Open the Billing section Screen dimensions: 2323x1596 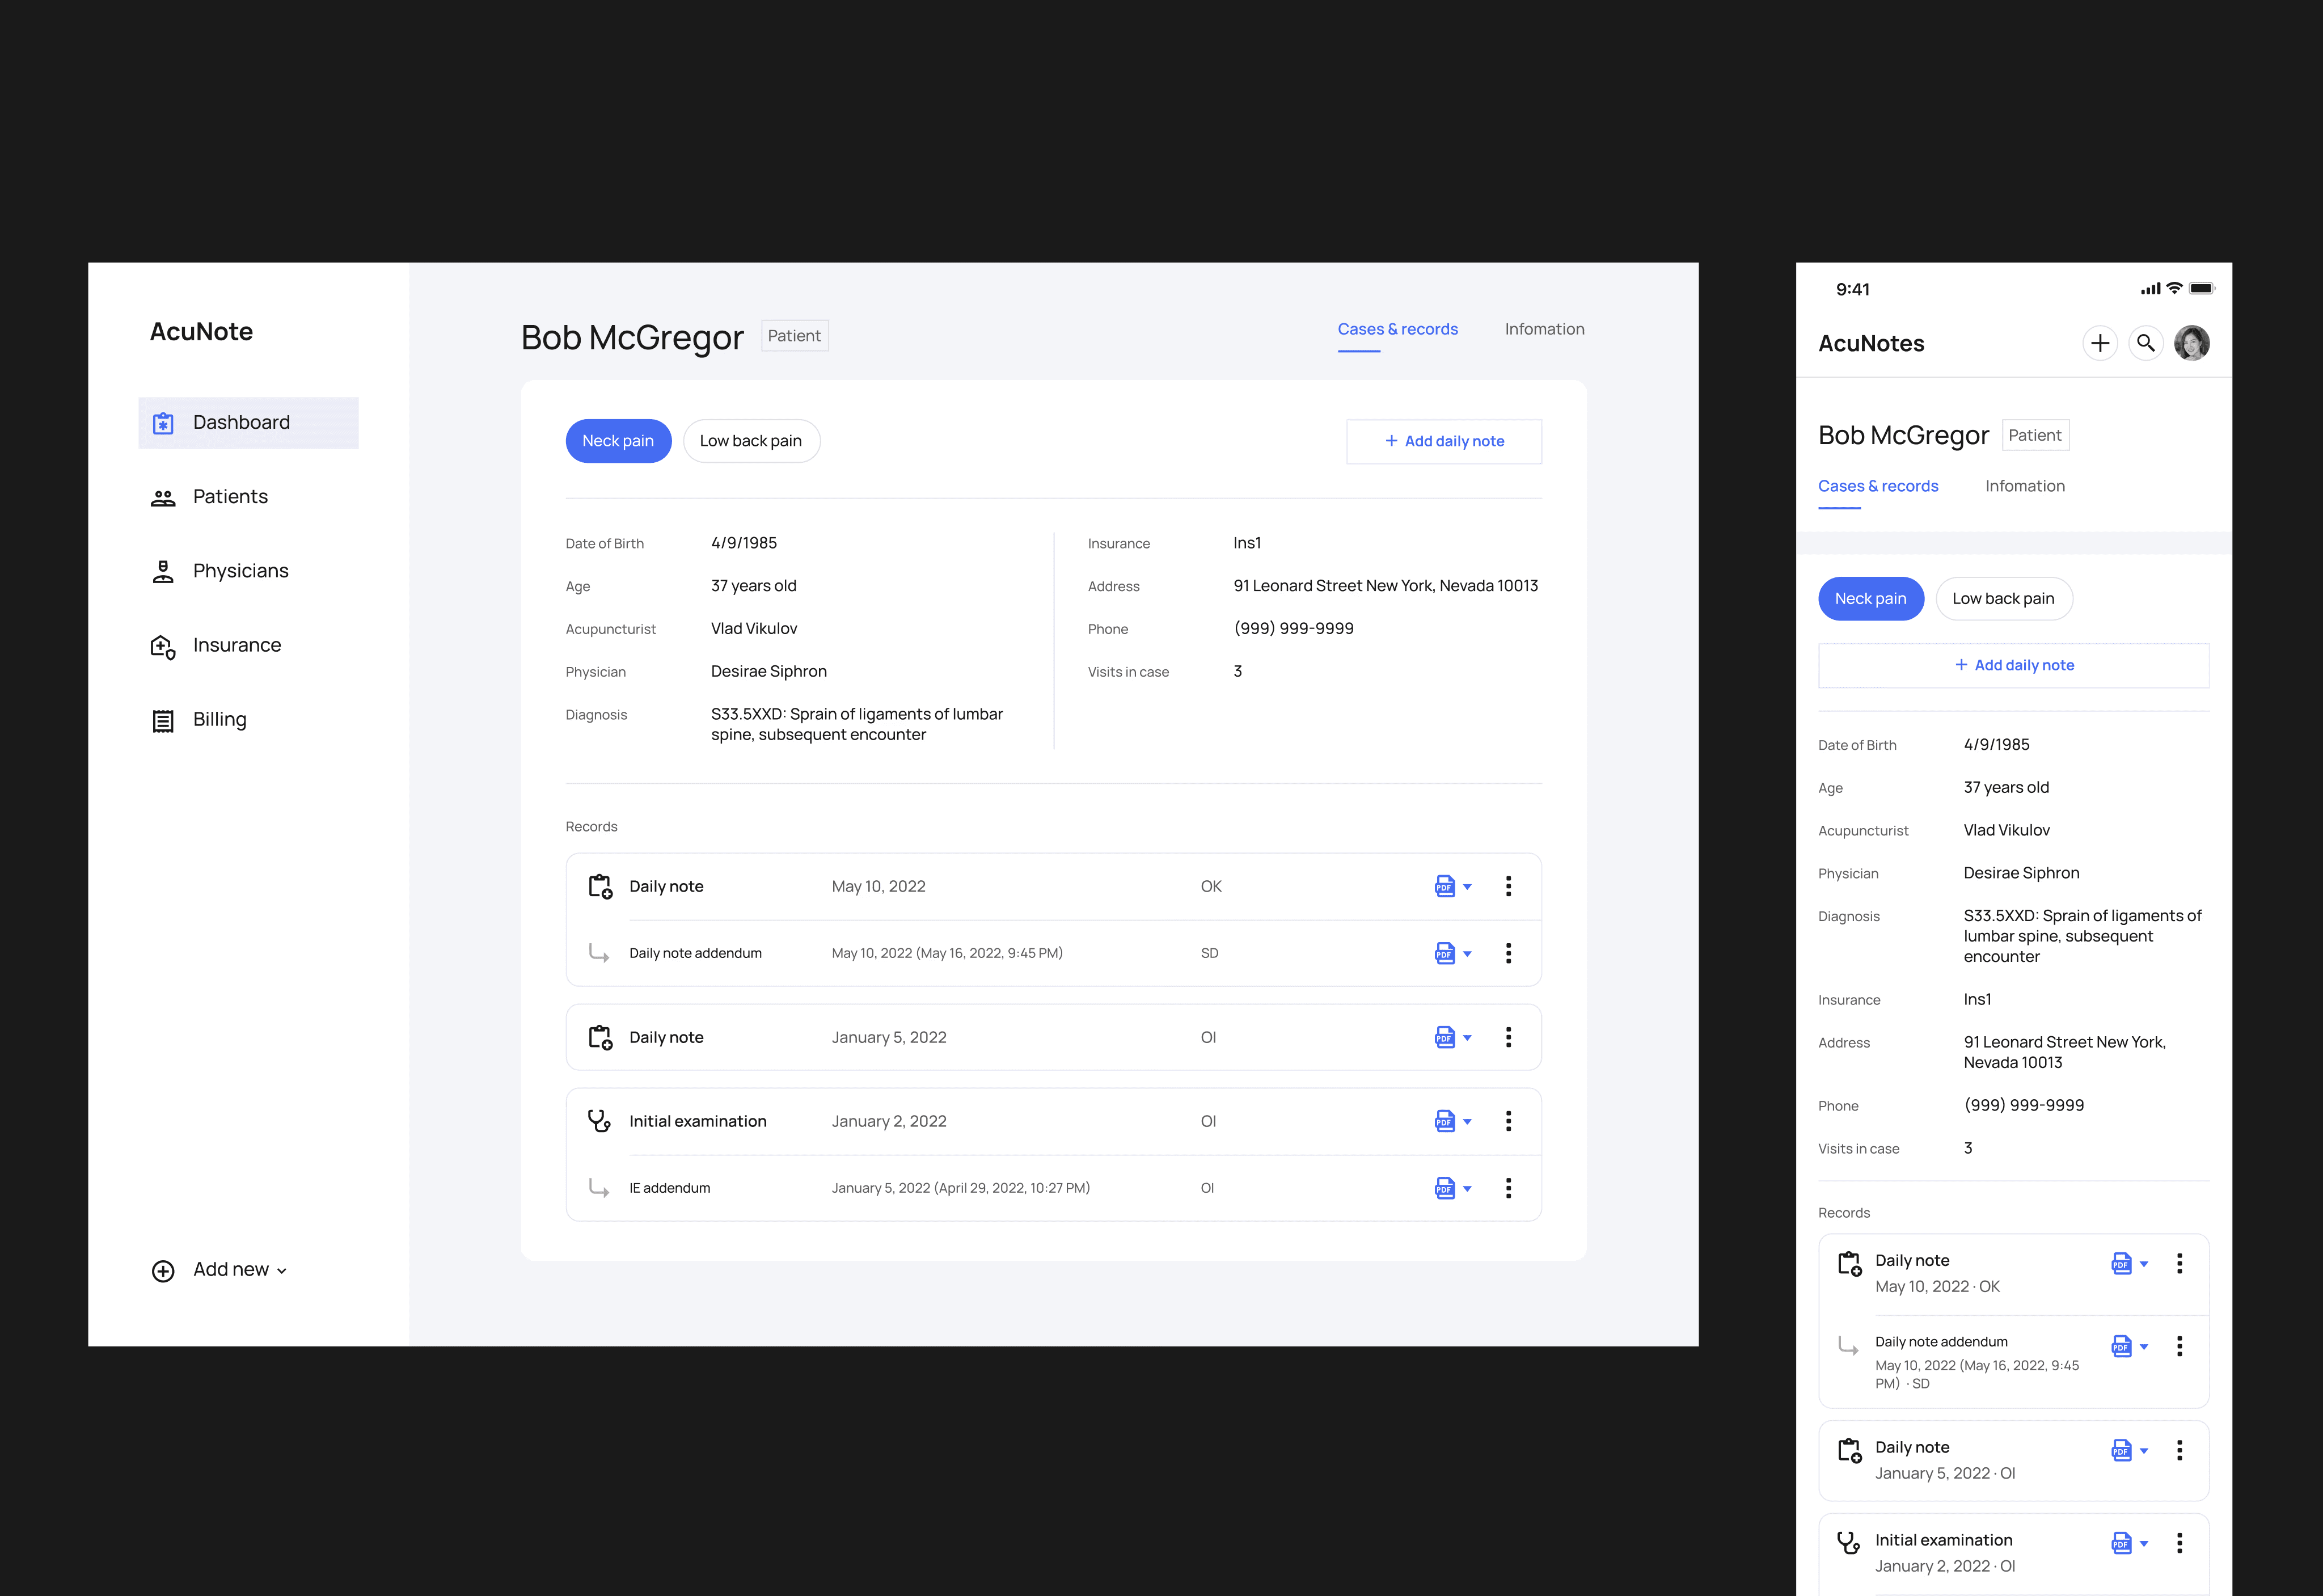pyautogui.click(x=219, y=720)
